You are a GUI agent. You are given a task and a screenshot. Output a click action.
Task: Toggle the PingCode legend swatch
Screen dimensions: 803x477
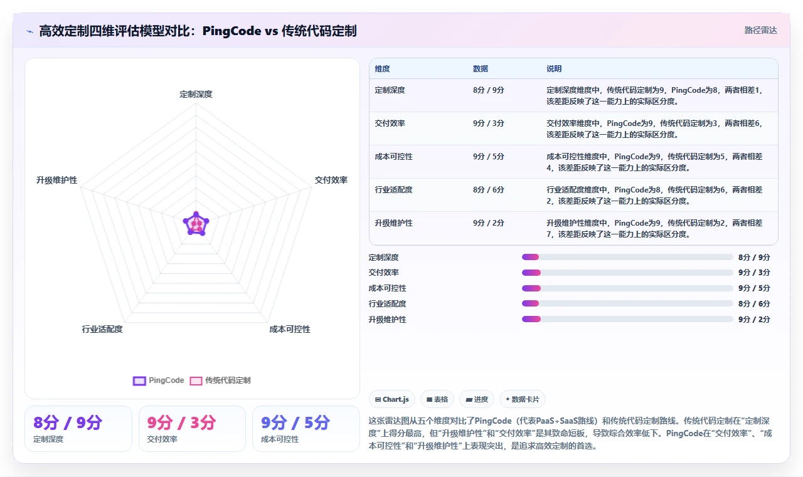pyautogui.click(x=140, y=380)
